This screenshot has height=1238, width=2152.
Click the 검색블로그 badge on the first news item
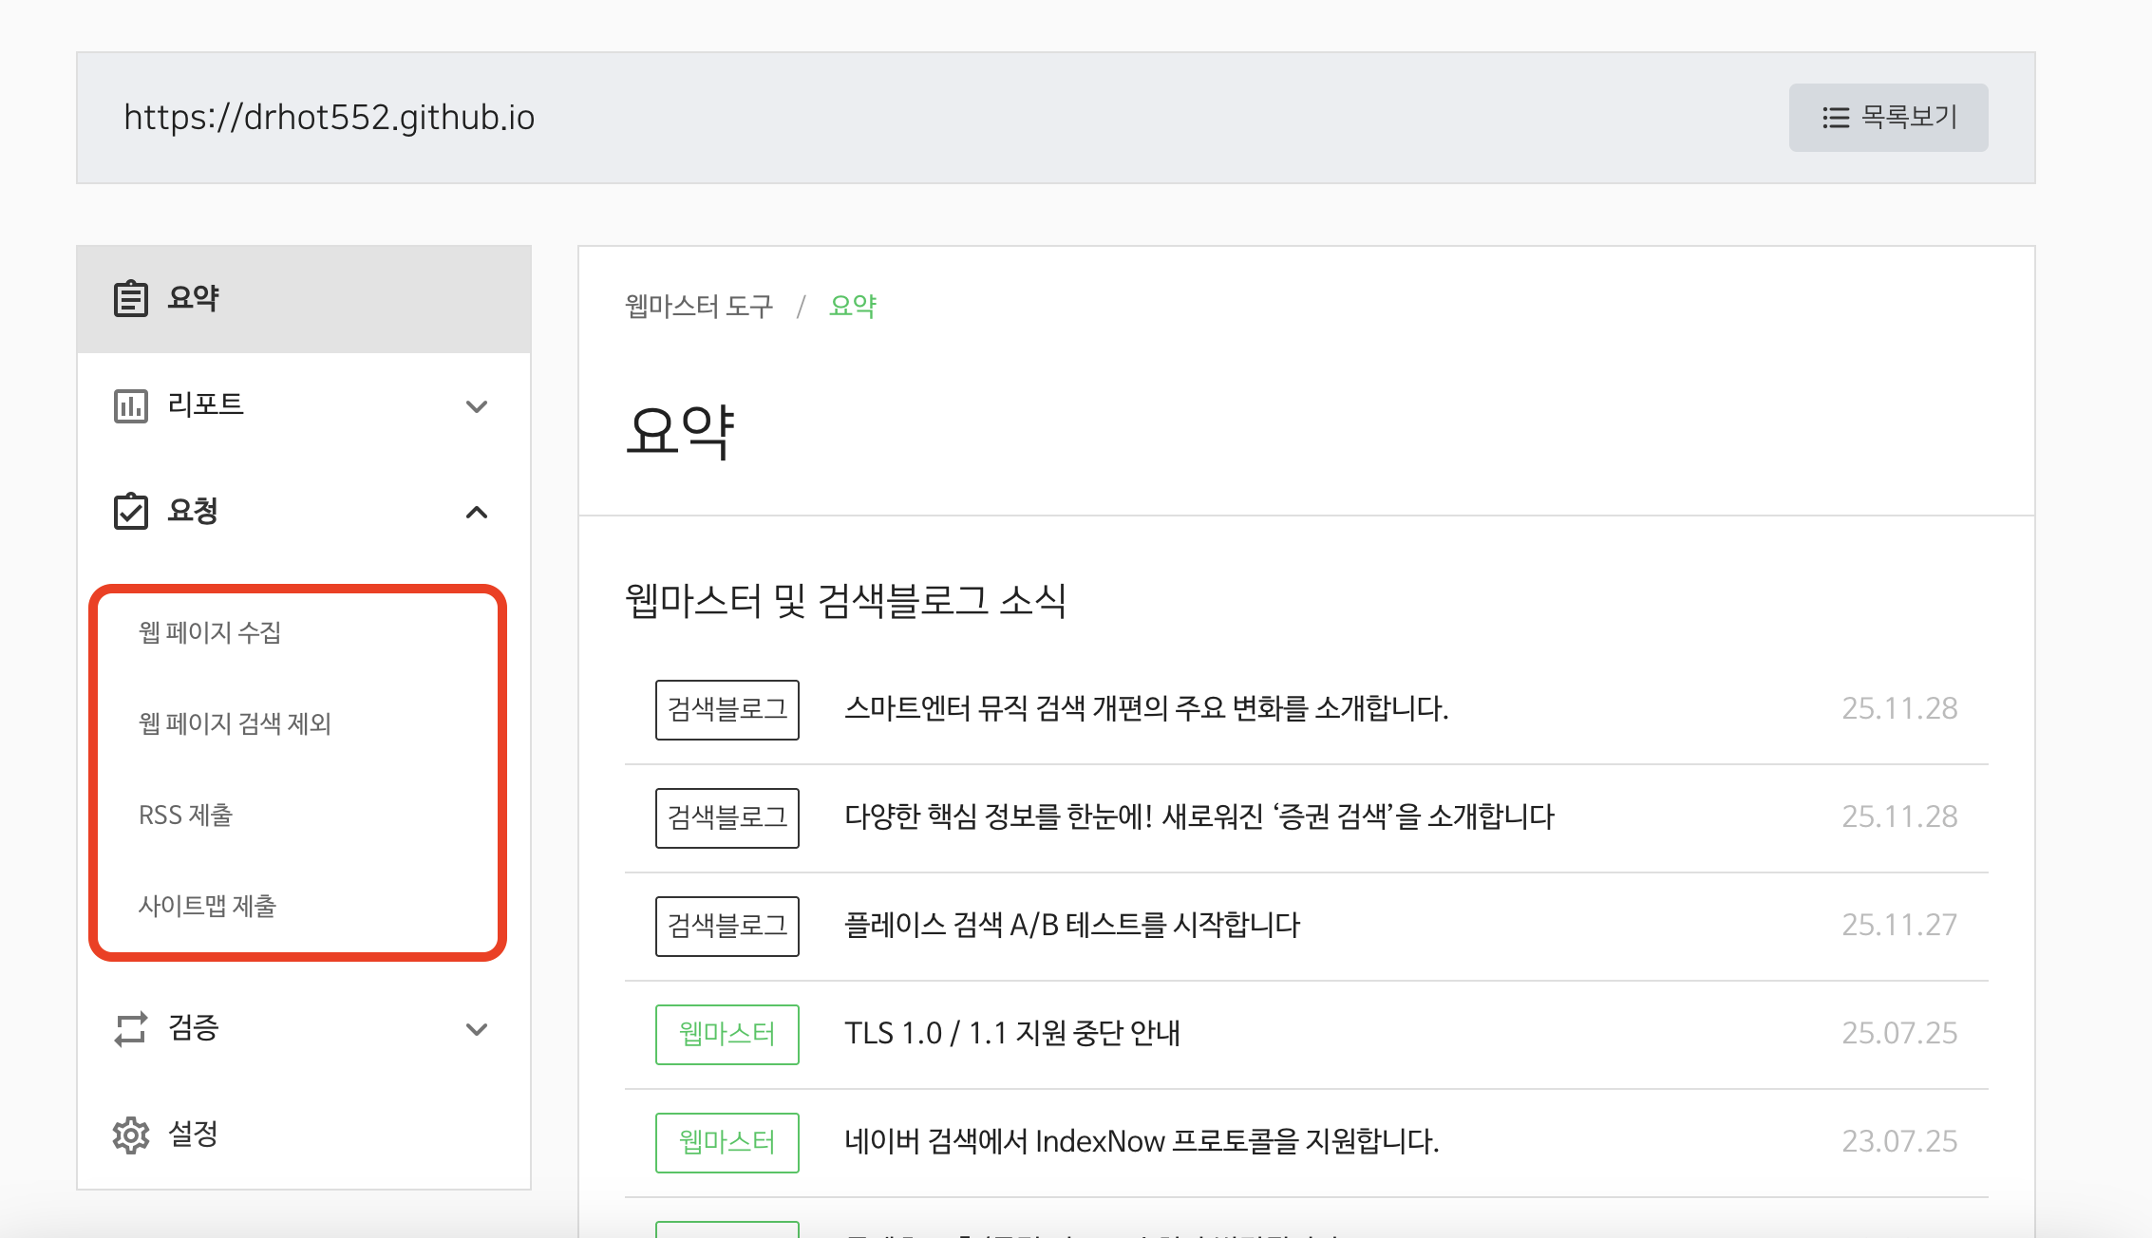[727, 709]
